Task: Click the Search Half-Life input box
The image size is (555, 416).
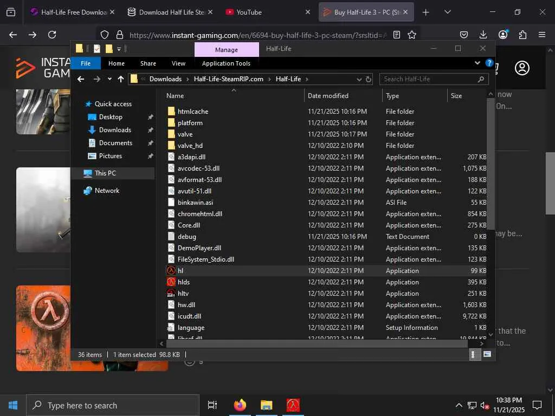Action: pyautogui.click(x=434, y=79)
